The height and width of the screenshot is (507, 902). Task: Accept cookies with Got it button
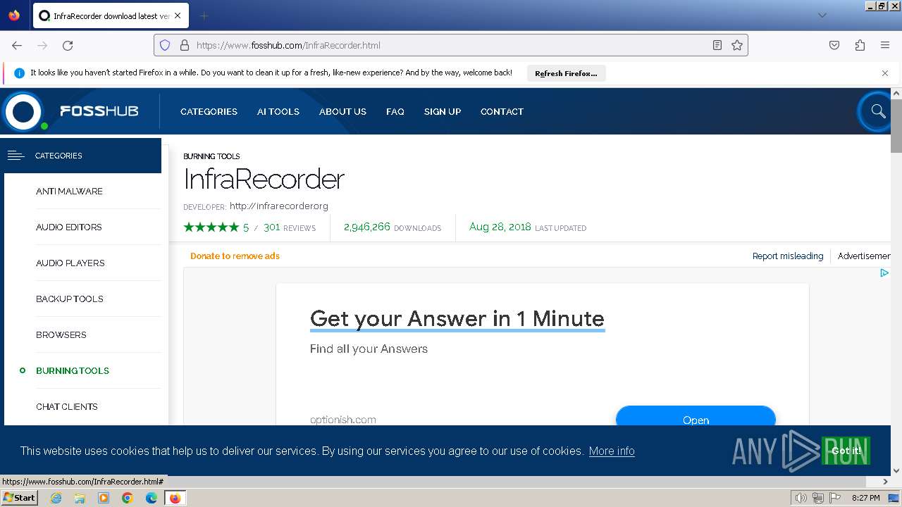(x=846, y=451)
